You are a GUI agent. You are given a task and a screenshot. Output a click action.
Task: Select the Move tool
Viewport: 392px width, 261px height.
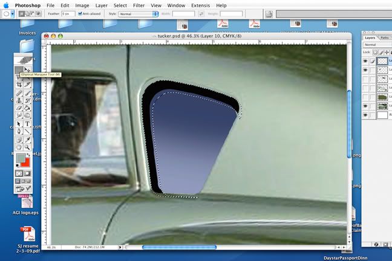(27, 69)
